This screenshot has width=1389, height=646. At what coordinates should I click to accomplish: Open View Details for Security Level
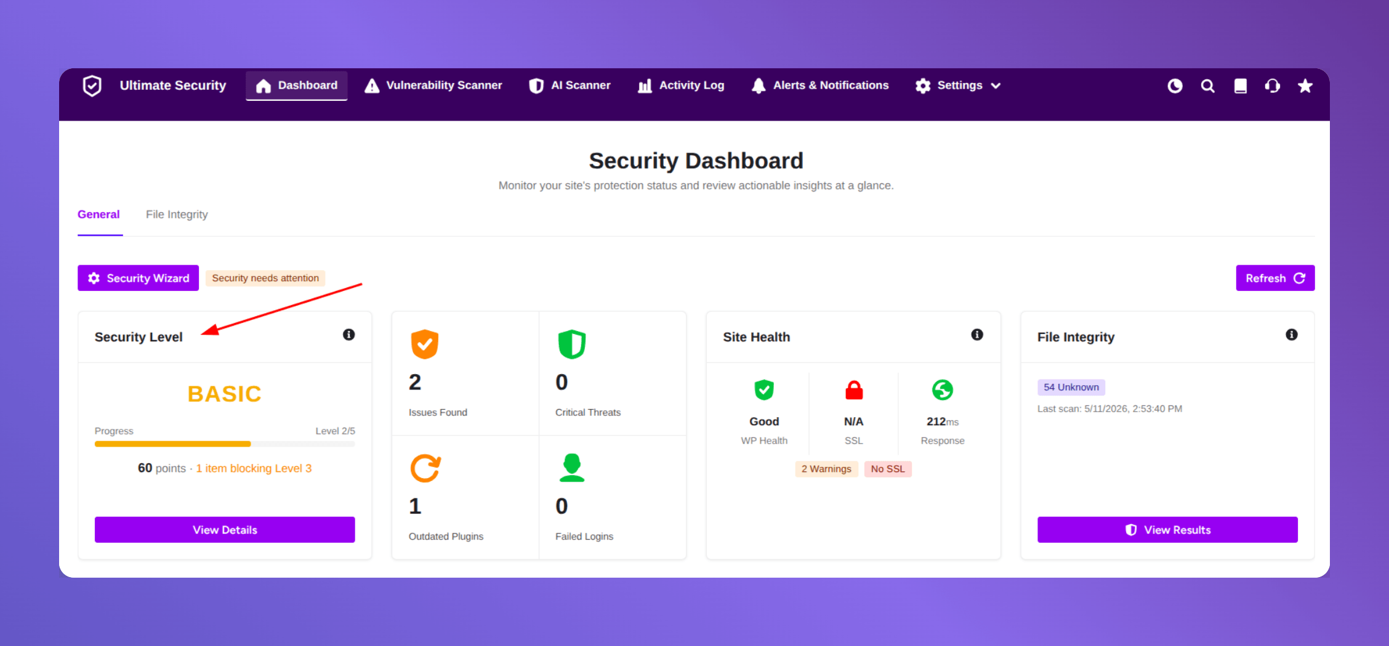[225, 530]
